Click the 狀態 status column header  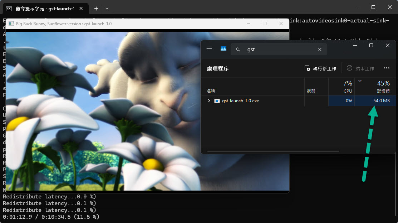pos(311,91)
